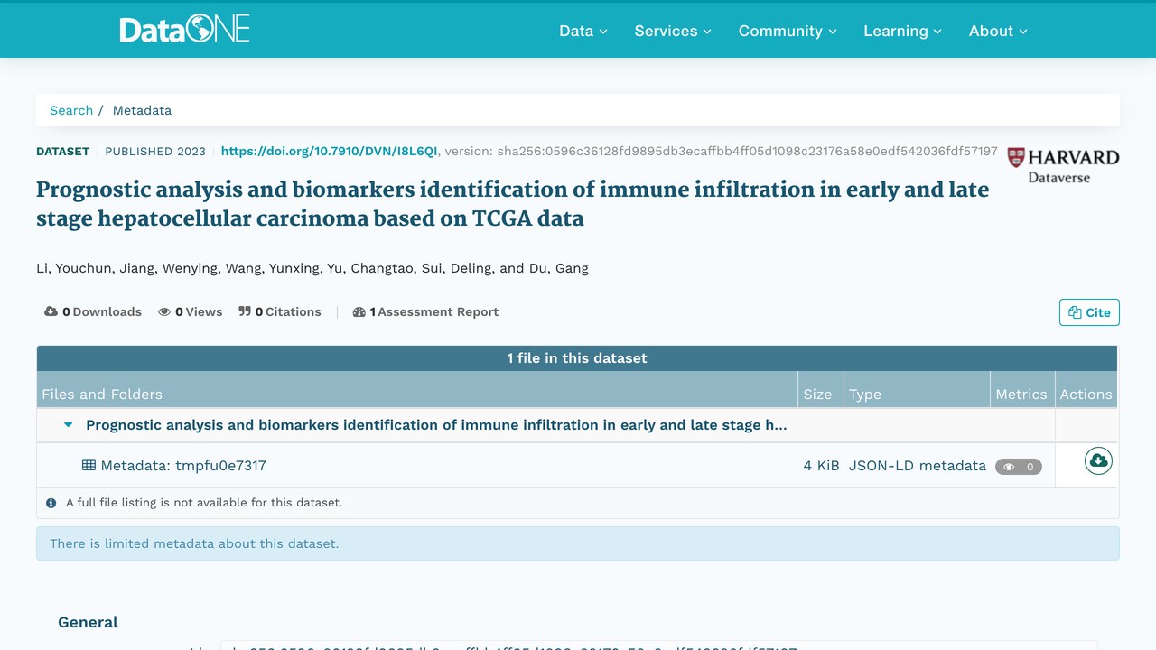The height and width of the screenshot is (650, 1156).
Task: Expand the Services menu
Action: 673,31
